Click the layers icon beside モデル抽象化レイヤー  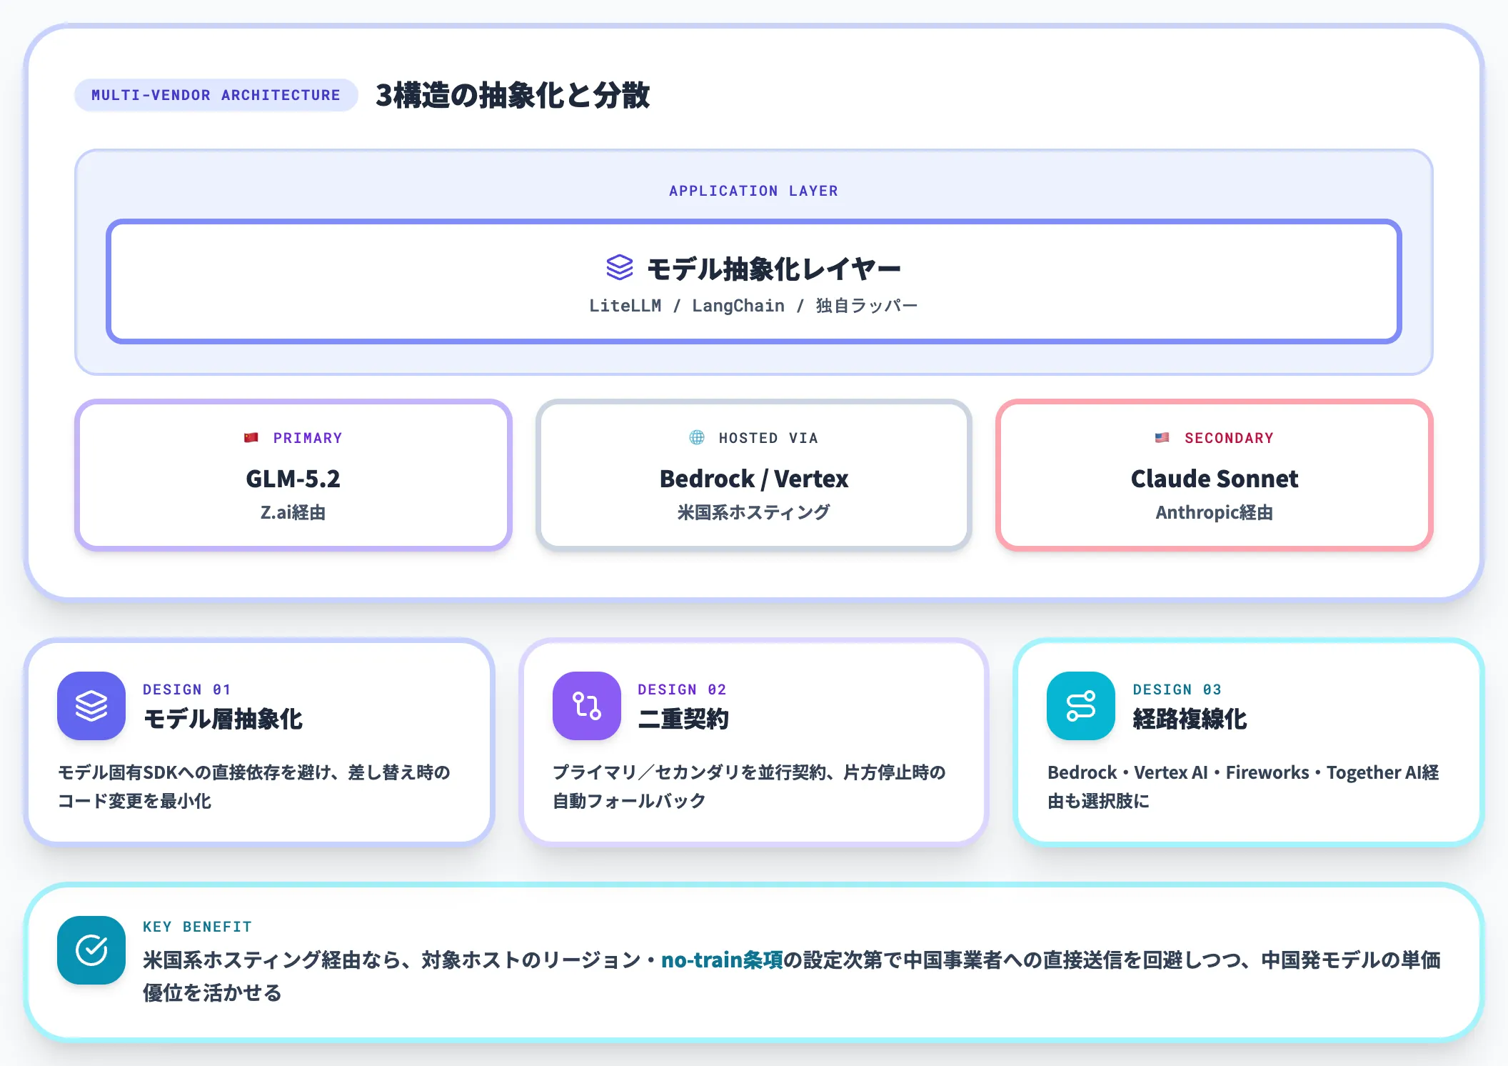[620, 268]
